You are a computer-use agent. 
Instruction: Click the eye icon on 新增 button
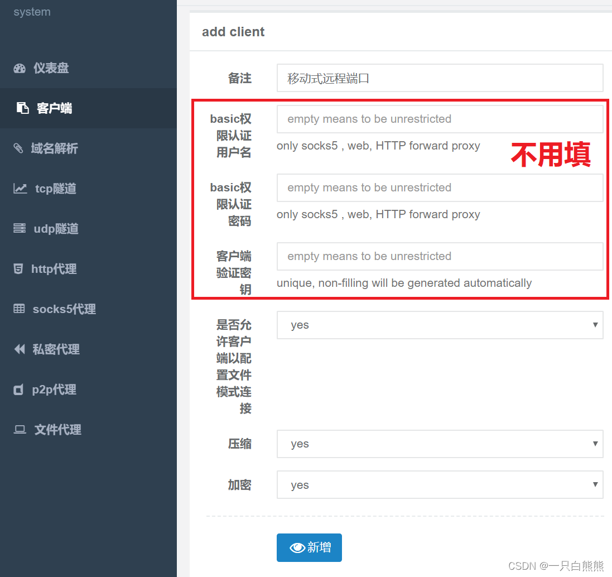point(297,548)
